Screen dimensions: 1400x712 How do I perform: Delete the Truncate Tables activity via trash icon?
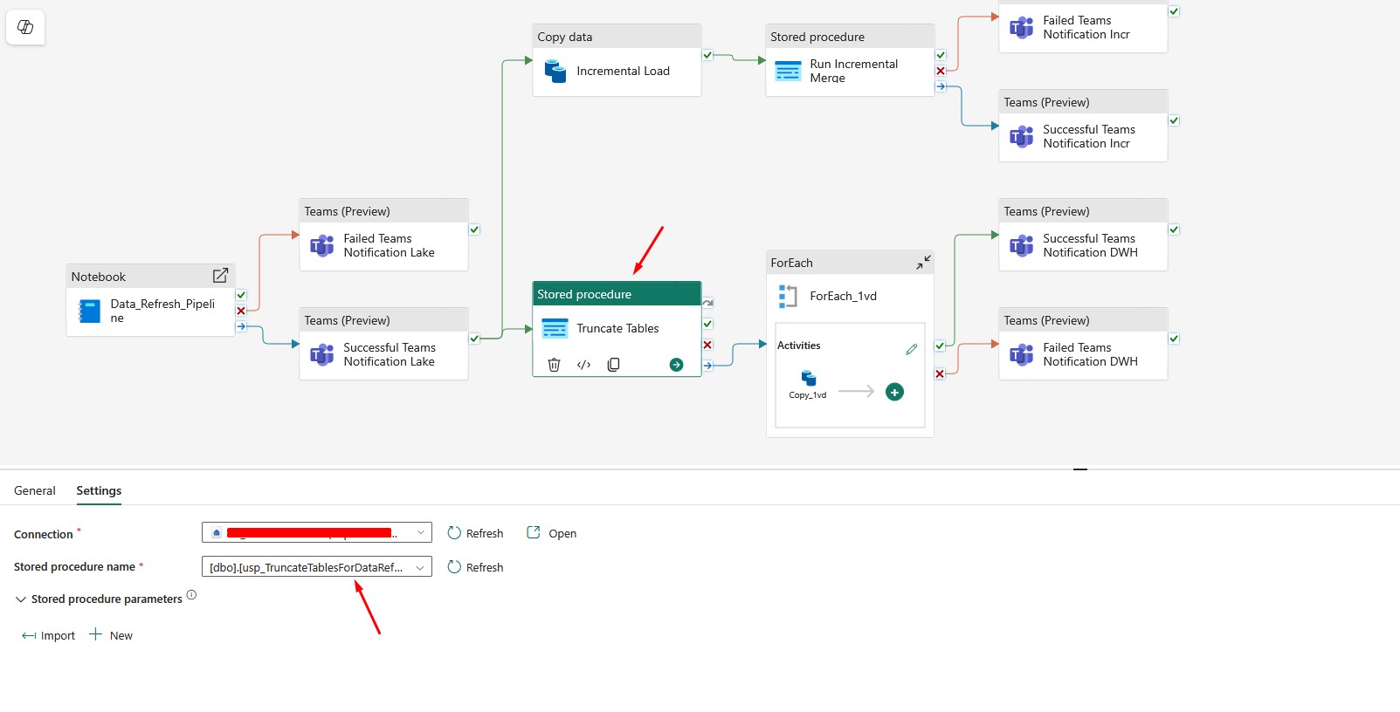coord(554,365)
